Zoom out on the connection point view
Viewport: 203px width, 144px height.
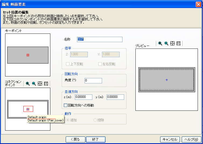(x=34, y=84)
